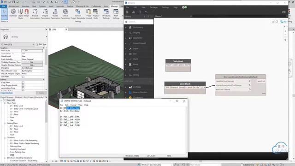Image resolution: width=295 pixels, height=166 pixels.
Task: Open Object Styles in the ribbon
Action: click(20, 13)
